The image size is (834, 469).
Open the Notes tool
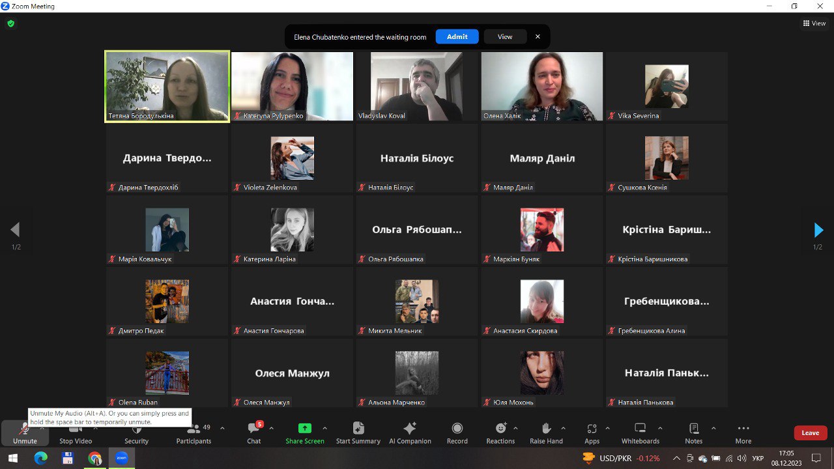click(693, 433)
